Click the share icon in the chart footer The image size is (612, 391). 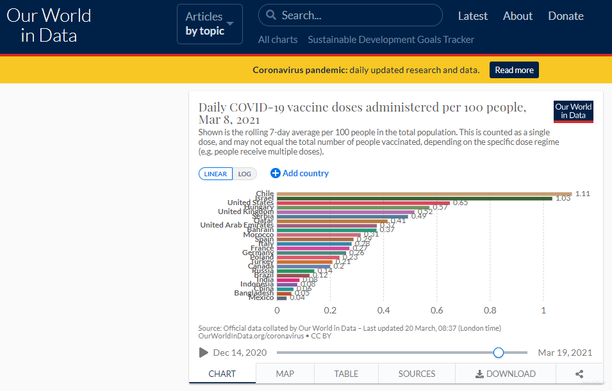point(579,374)
